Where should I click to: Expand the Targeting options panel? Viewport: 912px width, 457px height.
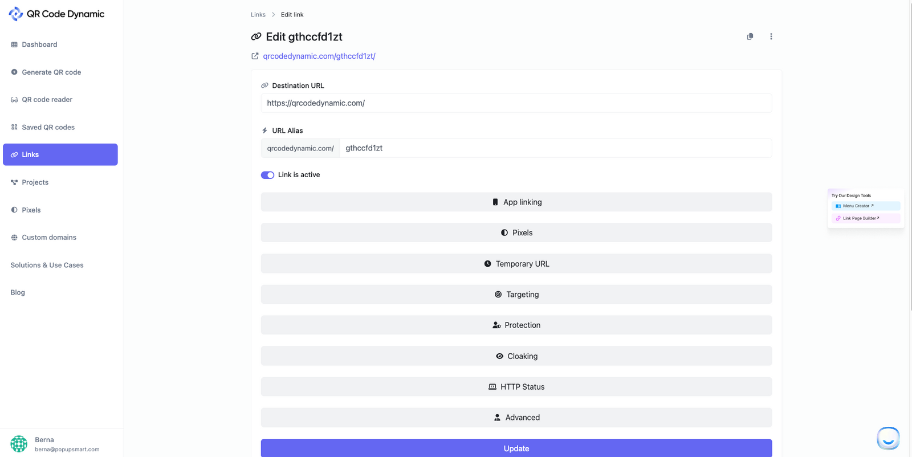pyautogui.click(x=516, y=294)
